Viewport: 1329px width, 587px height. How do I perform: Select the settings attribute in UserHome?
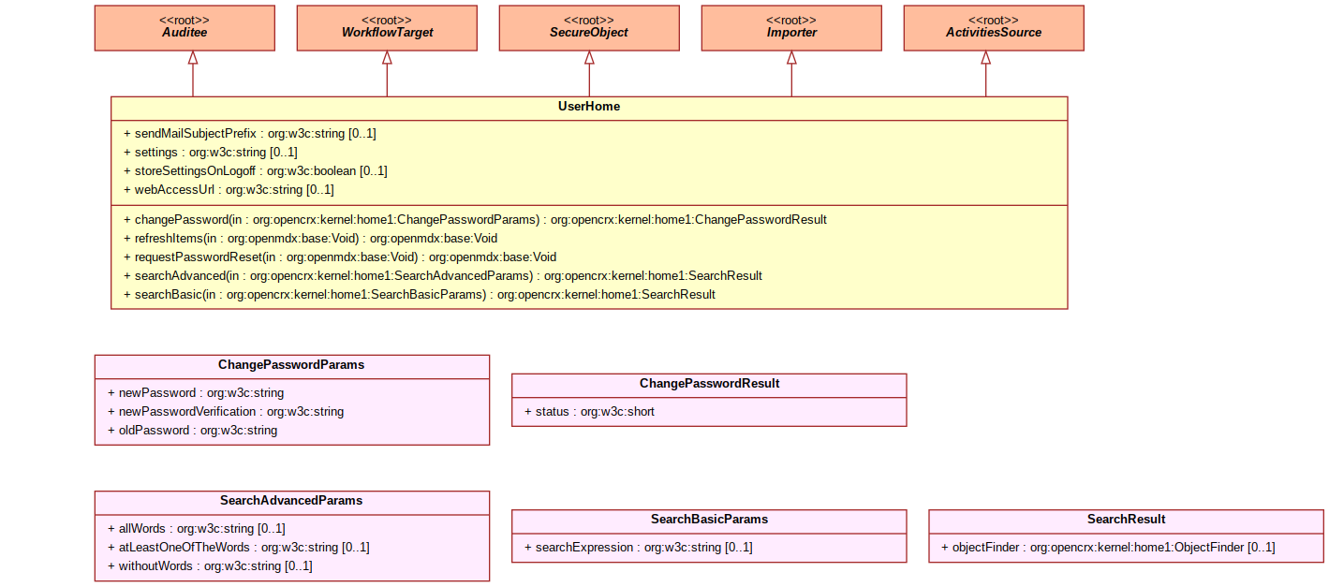pos(211,153)
